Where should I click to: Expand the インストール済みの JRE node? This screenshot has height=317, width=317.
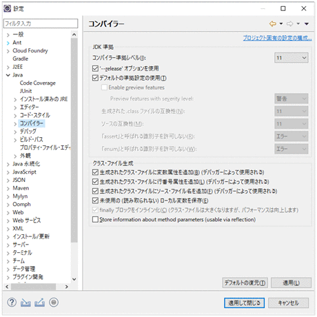pyautogui.click(x=15, y=99)
